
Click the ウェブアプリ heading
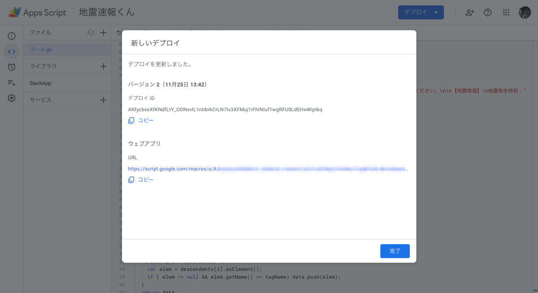(x=144, y=144)
